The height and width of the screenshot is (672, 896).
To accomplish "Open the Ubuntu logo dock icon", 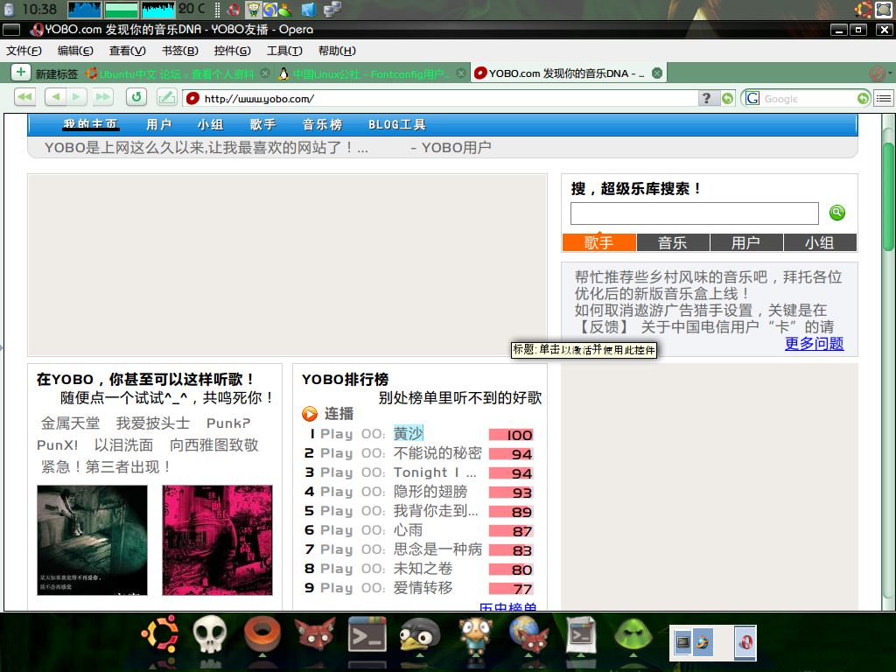I will pyautogui.click(x=161, y=634).
